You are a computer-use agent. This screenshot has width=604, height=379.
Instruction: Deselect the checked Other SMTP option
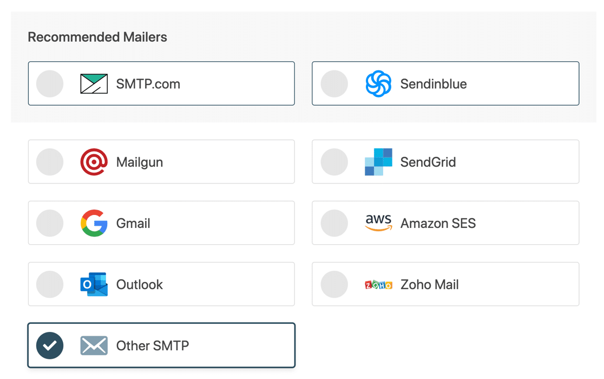pyautogui.click(x=49, y=345)
